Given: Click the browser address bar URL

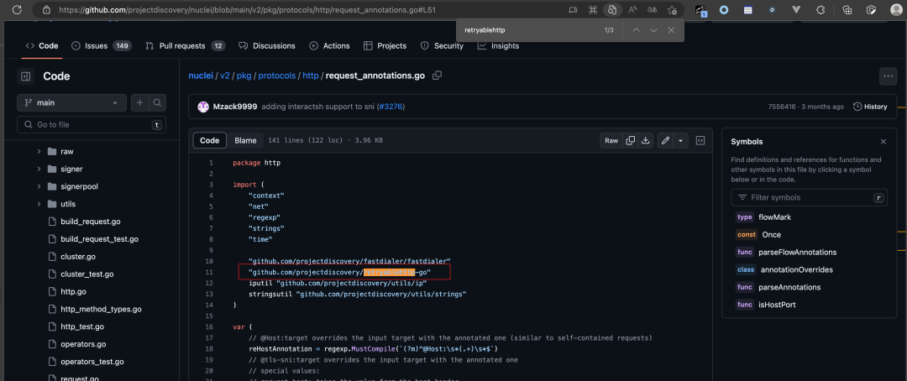Looking at the screenshot, I should tap(247, 10).
